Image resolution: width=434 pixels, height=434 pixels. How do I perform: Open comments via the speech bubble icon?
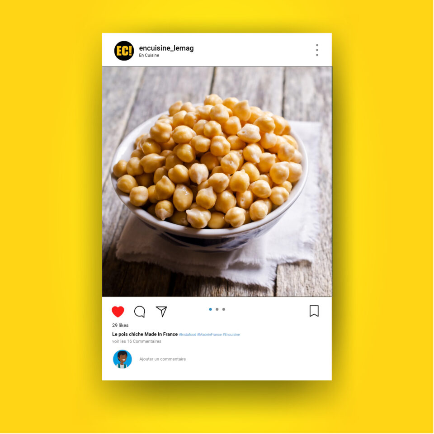point(140,311)
